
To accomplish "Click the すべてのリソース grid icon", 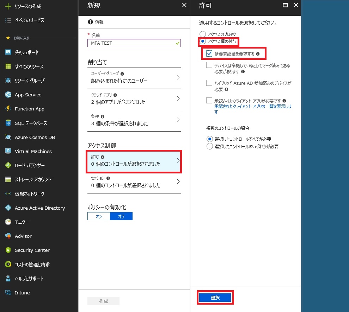I will pos(8,66).
